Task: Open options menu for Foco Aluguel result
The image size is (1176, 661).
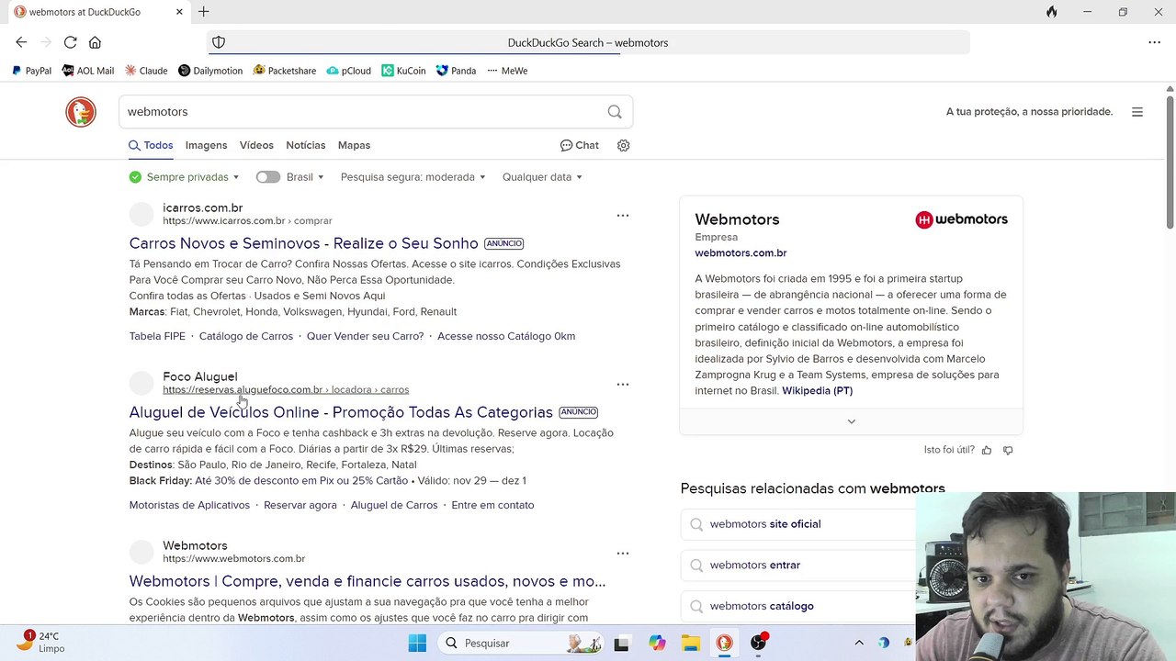Action: 623,385
